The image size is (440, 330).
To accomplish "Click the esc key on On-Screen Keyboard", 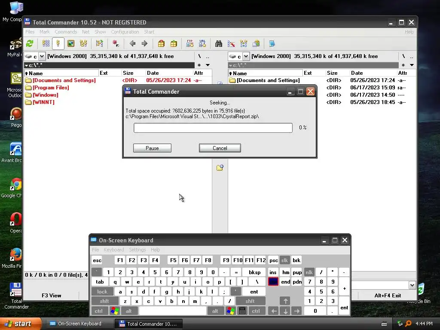I will [97, 260].
